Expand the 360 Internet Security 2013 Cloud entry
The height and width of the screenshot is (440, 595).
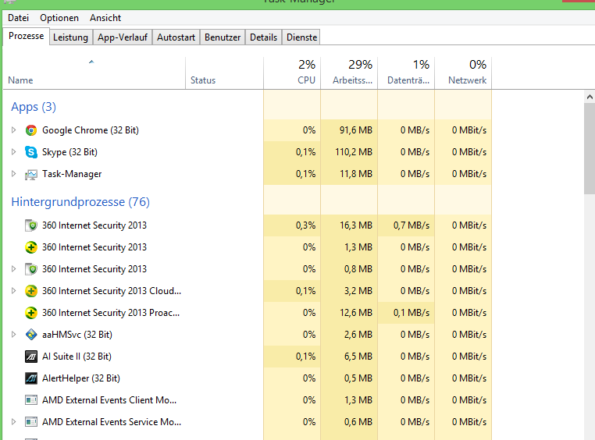(x=13, y=291)
